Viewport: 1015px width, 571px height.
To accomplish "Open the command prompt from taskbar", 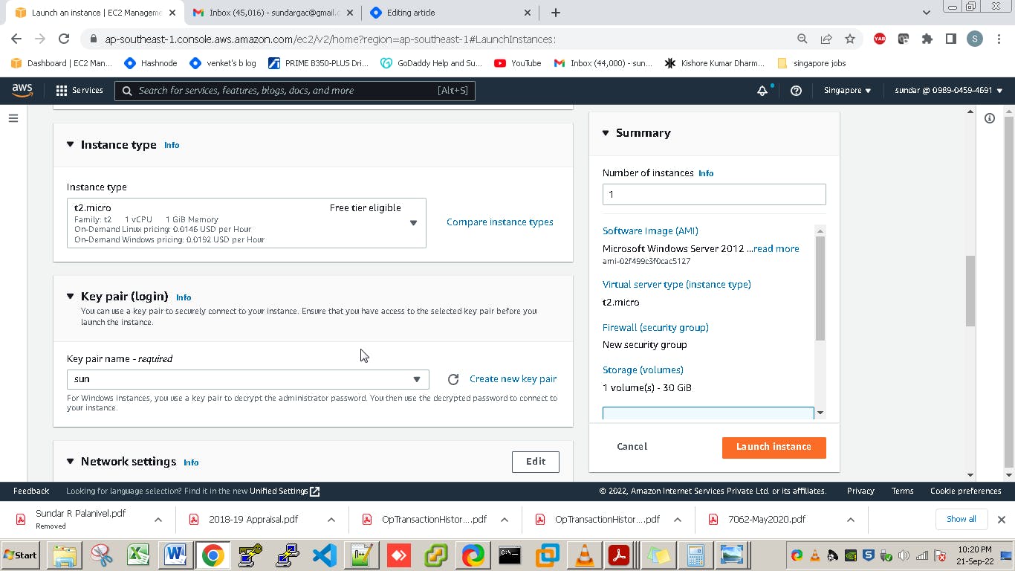I will [510, 555].
